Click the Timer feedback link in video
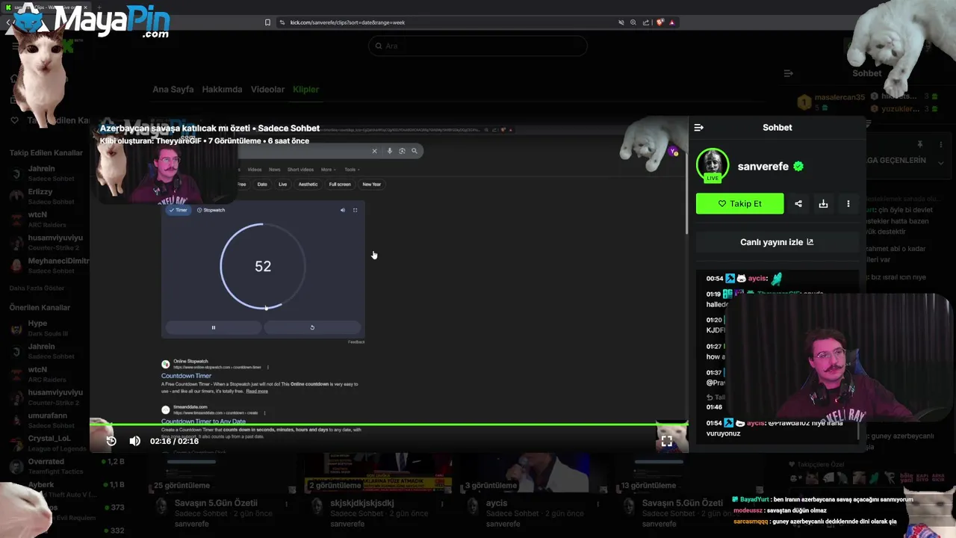 coord(356,342)
